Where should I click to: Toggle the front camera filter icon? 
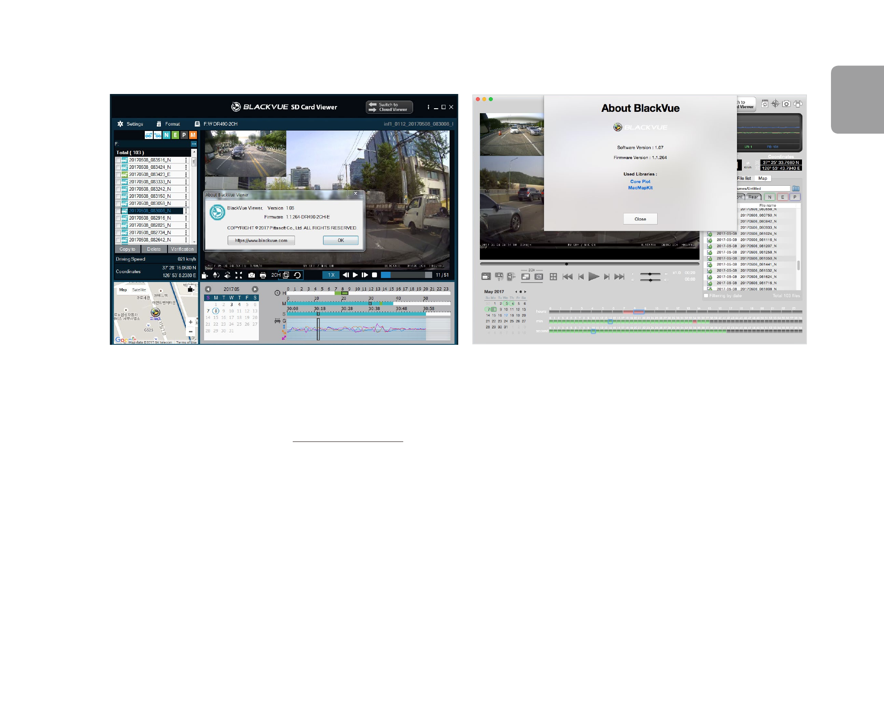tap(149, 135)
